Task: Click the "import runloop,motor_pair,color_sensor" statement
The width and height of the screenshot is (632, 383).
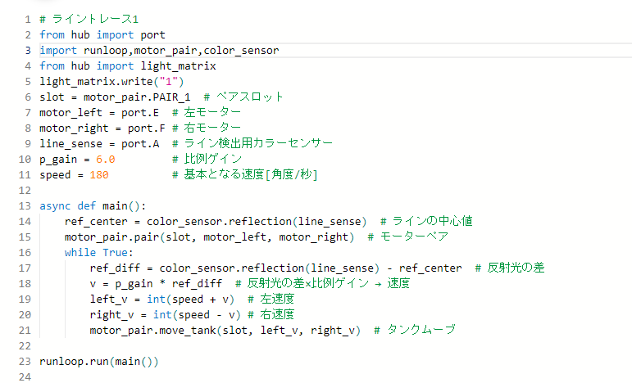Action: coord(159,51)
